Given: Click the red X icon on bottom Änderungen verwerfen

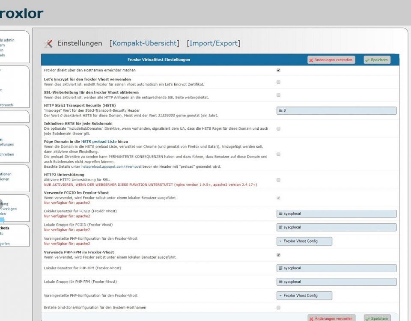Looking at the screenshot, I should tap(311, 319).
